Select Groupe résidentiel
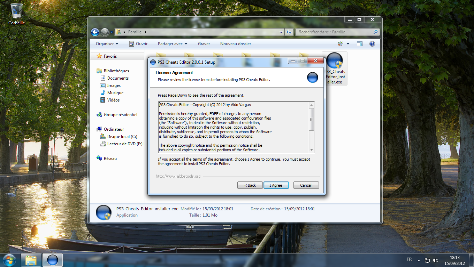Viewport: 474px width, 267px height. (120, 115)
